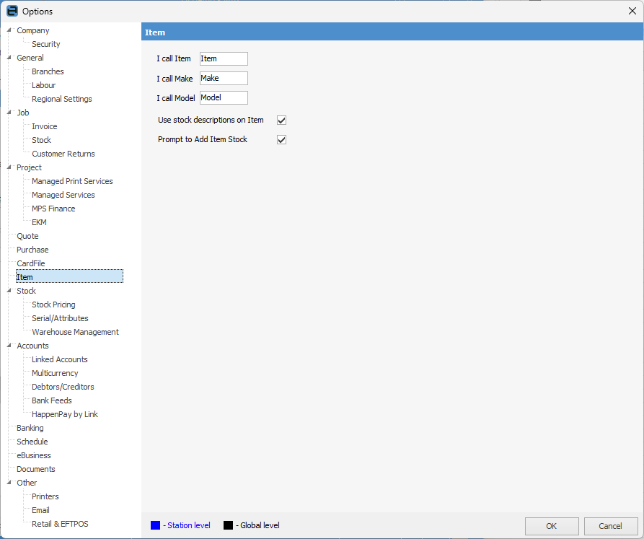Toggle Use stock descriptions on Item checkbox
The height and width of the screenshot is (539, 644).
point(281,120)
